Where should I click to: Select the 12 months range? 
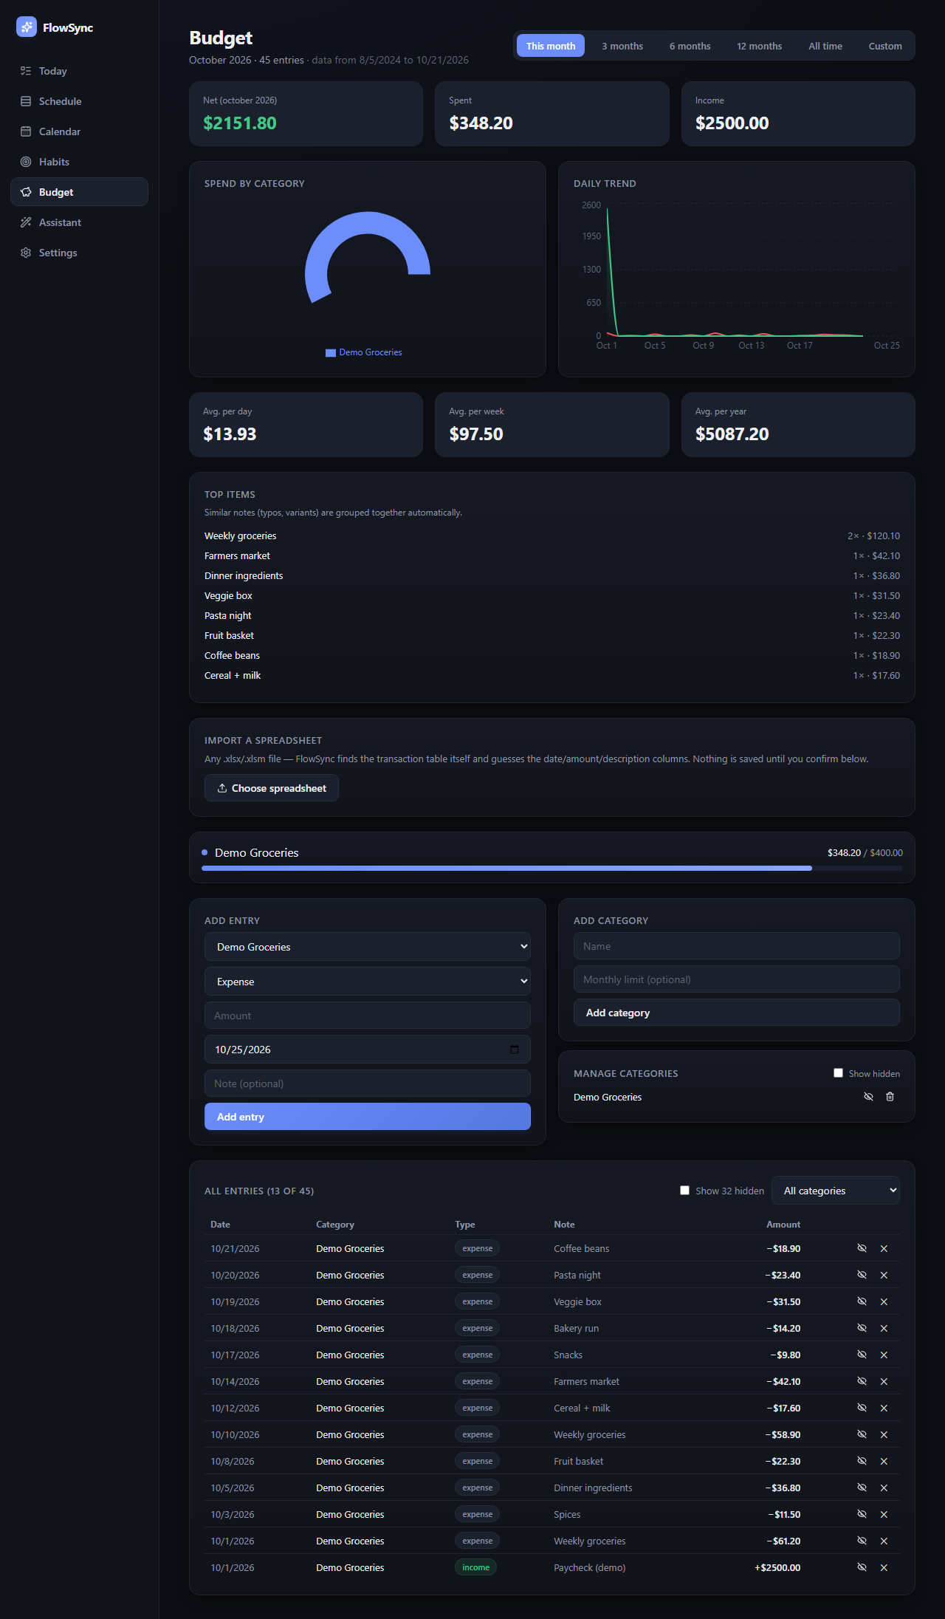point(759,46)
